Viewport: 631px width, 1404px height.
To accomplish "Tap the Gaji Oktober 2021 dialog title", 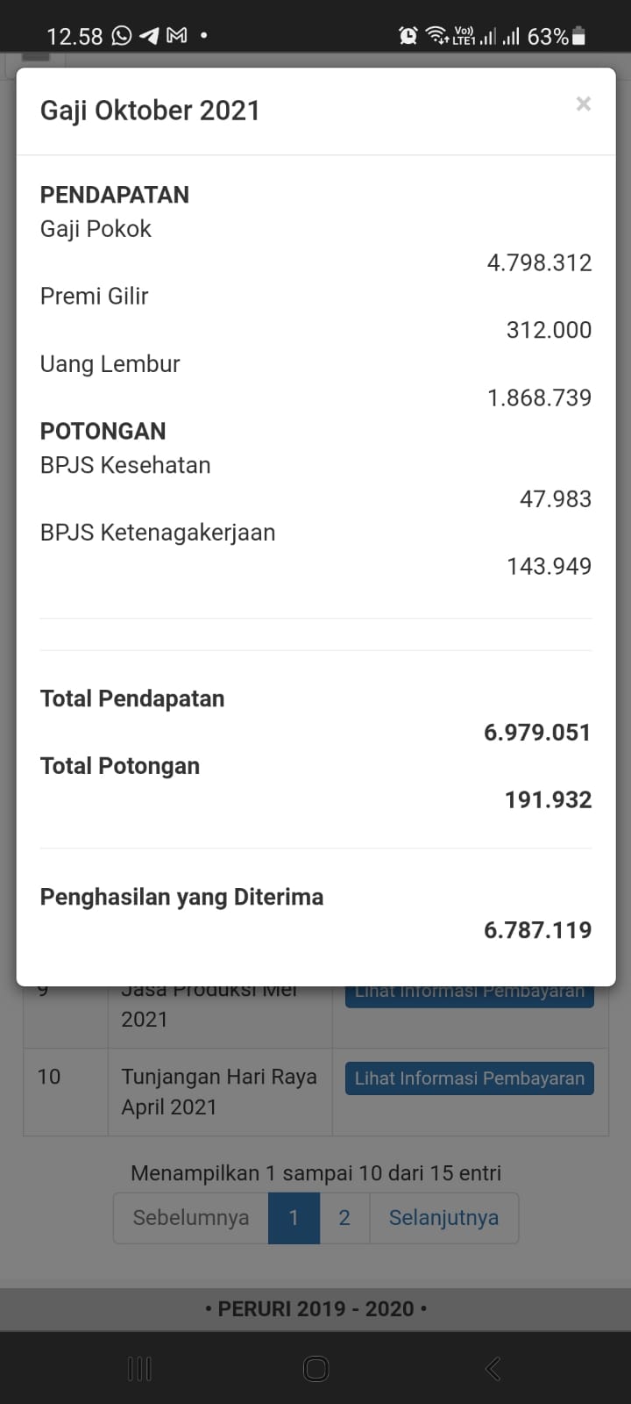I will (150, 111).
